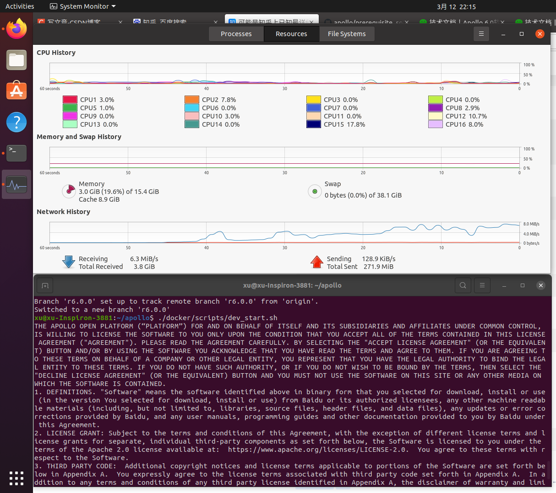556x493 pixels.
Task: Open System Monitor app menu dropdown
Action: pyautogui.click(x=82, y=6)
